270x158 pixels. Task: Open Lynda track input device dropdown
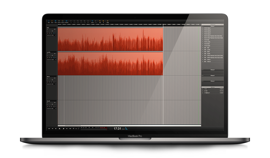(52, 60)
